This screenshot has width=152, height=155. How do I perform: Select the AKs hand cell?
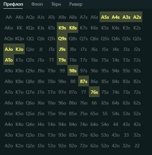point(19,17)
